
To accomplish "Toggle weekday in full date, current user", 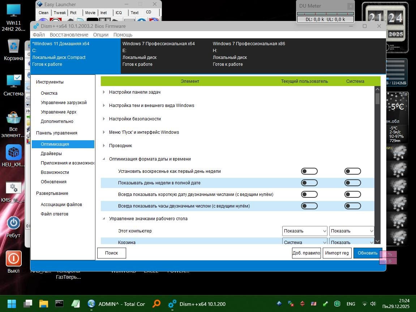I will pyautogui.click(x=309, y=183).
